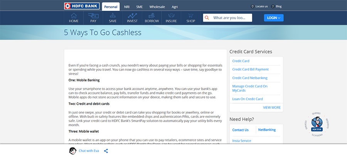Open Manage Credit Card On MyCards link
The image size is (347, 157).
[x=250, y=88]
